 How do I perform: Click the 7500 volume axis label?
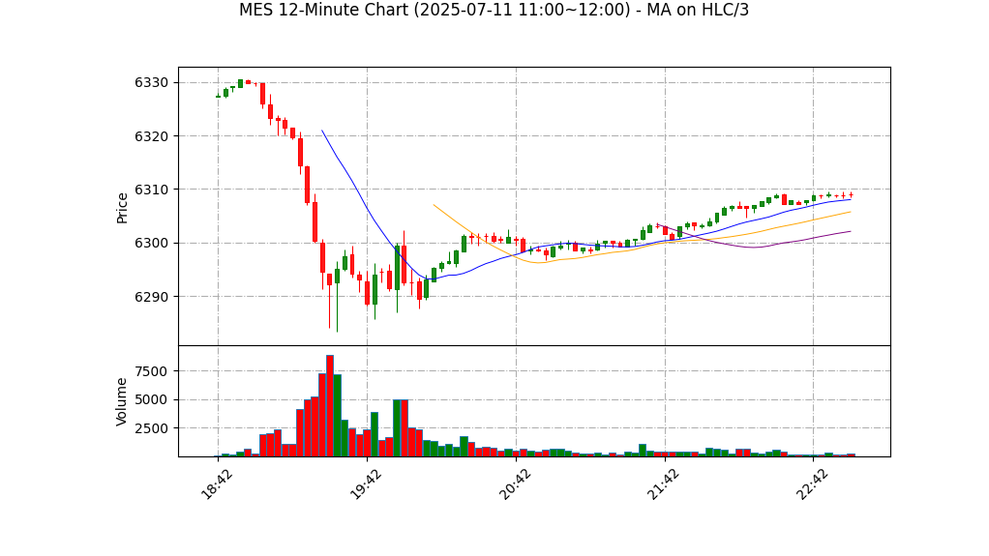(151, 371)
